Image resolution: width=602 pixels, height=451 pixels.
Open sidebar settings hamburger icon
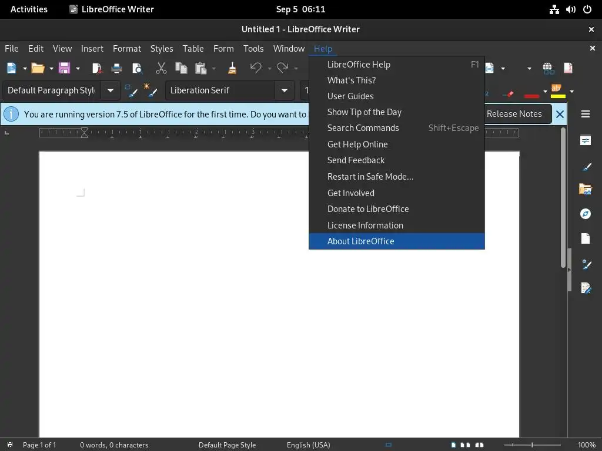(x=585, y=114)
